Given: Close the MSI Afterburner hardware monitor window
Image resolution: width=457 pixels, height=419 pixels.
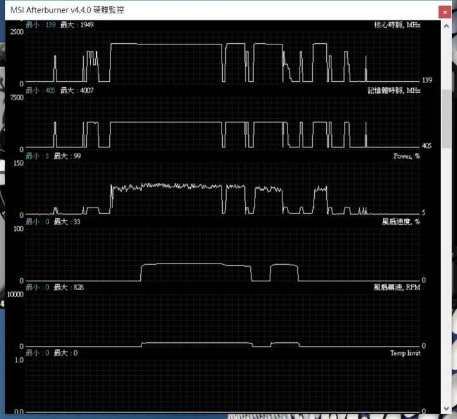Looking at the screenshot, I should (445, 12).
